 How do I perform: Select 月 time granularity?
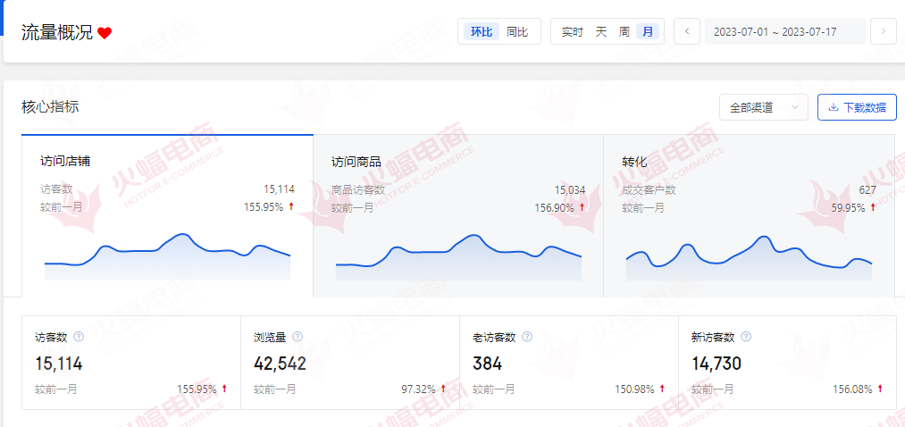pyautogui.click(x=648, y=31)
